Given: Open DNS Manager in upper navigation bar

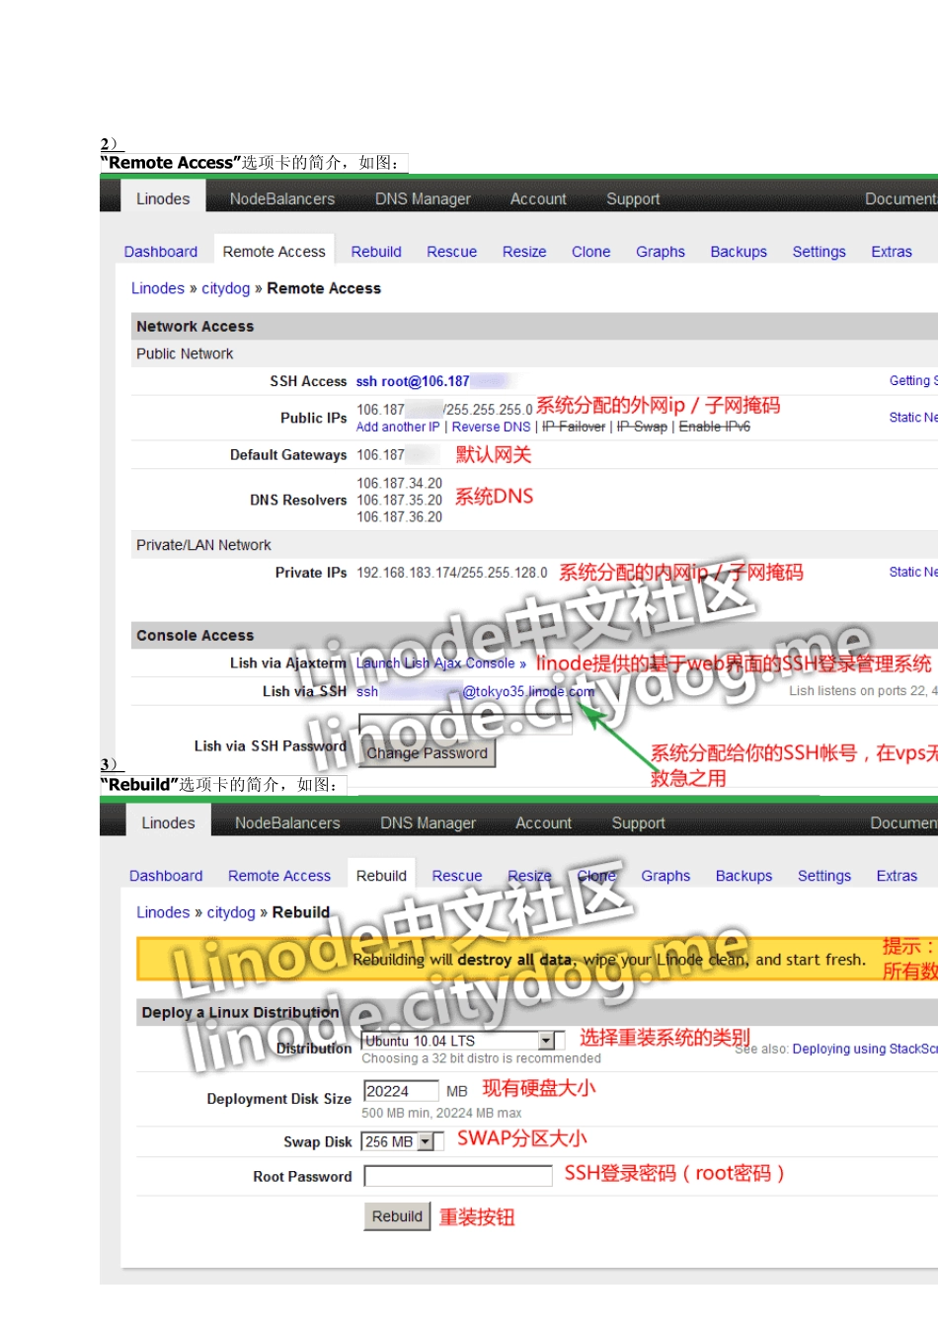Looking at the screenshot, I should coord(423,198).
